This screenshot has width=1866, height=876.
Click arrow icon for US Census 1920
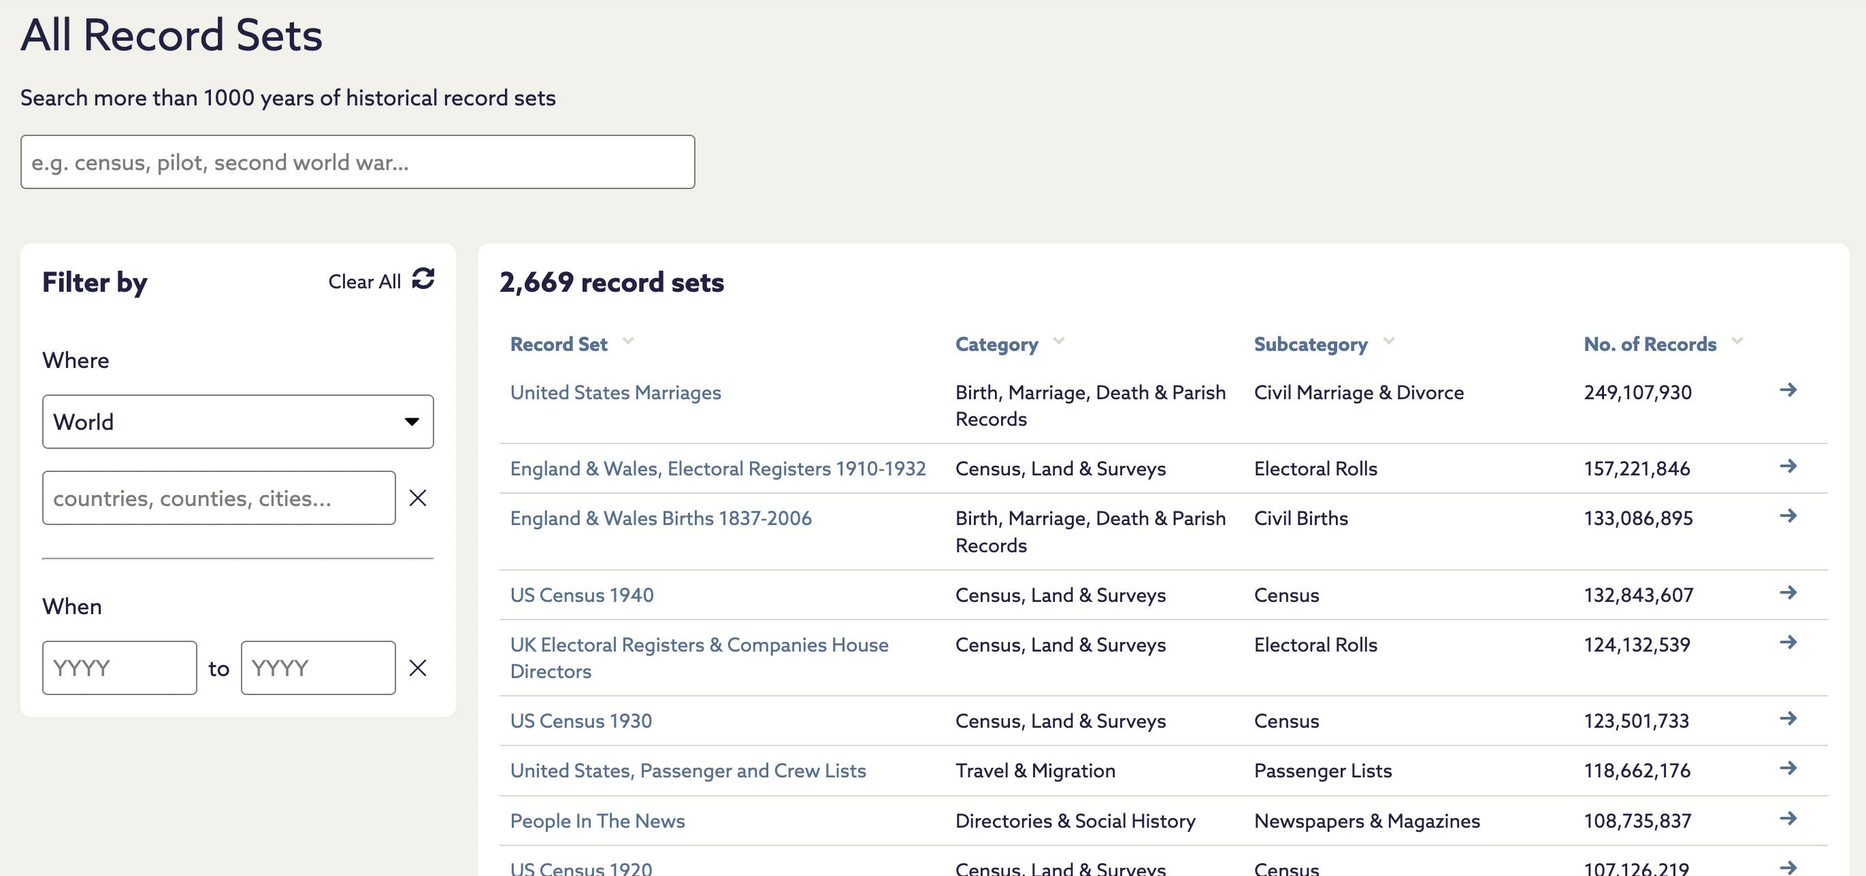1788,867
